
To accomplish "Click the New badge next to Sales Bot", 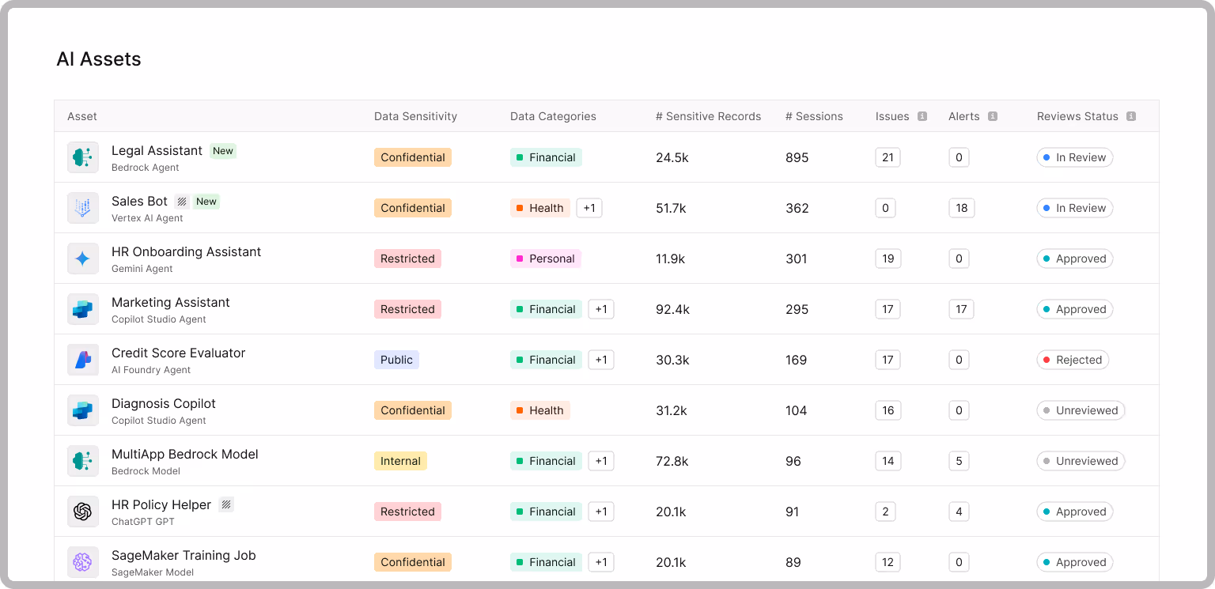I will [x=206, y=202].
